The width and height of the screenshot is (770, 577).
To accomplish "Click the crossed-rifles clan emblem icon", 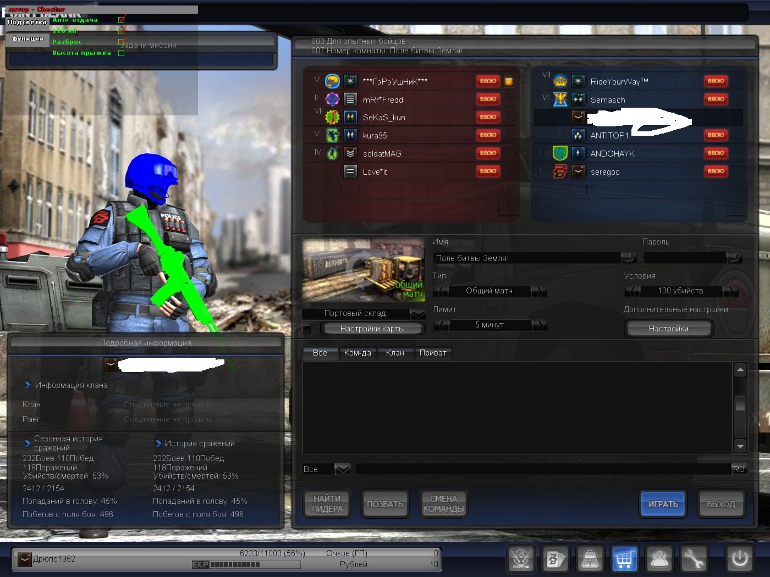I will coord(520,559).
